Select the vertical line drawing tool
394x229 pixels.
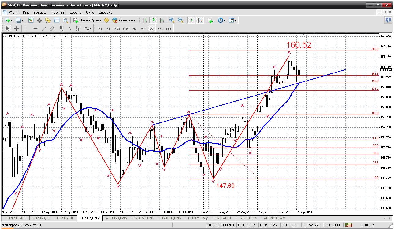(x=27, y=28)
